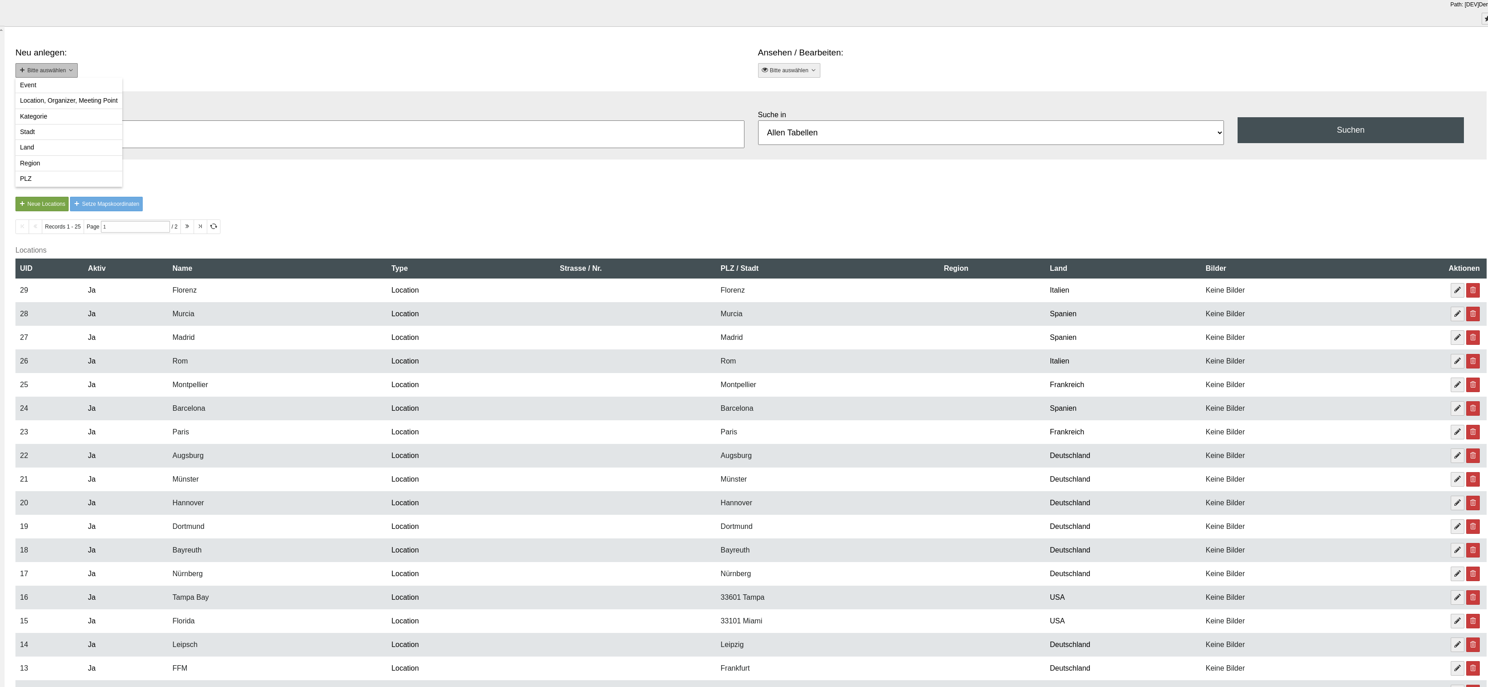Click the Suchen button
This screenshot has height=687, width=1488.
[x=1350, y=130]
